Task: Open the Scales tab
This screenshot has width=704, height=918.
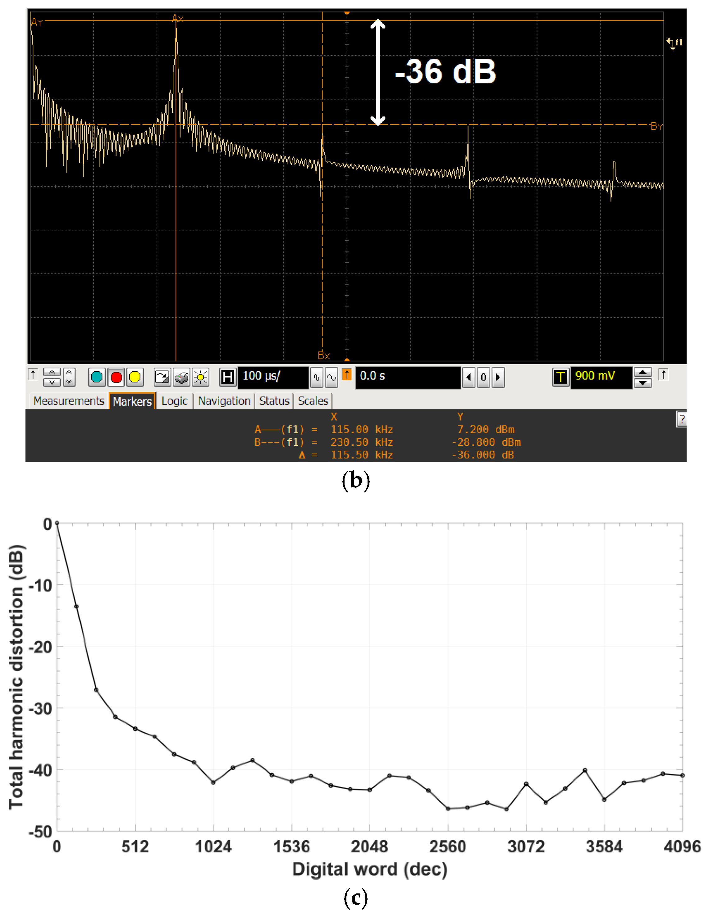Action: point(313,401)
